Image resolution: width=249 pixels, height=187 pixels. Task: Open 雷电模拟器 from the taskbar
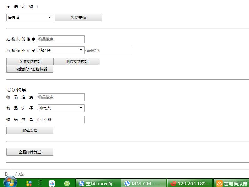[x=232, y=184]
